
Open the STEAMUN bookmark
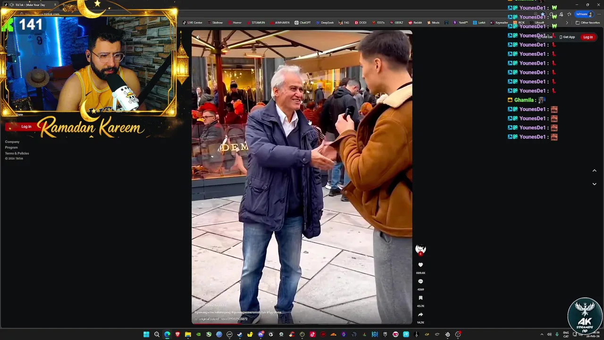coord(255,23)
